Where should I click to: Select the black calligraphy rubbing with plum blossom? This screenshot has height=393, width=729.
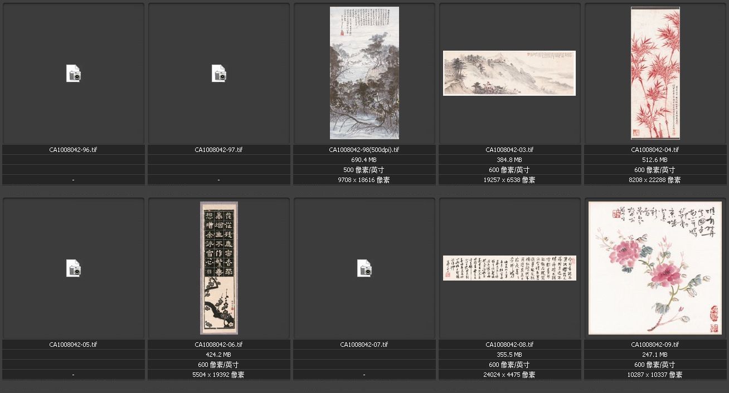point(219,268)
